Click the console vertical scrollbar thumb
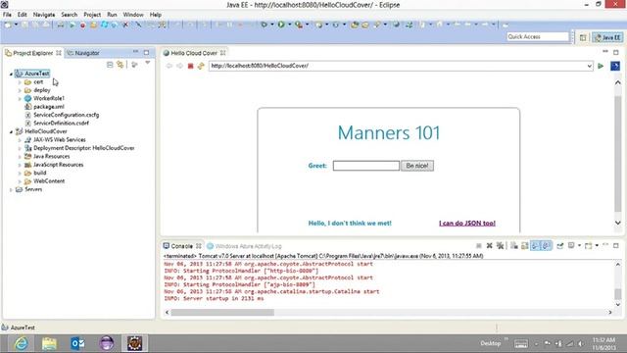 pos(618,293)
